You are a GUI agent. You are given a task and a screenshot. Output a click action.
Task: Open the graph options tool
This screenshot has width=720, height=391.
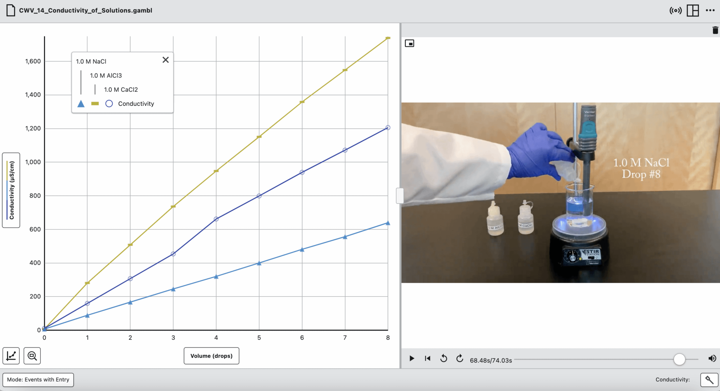[x=11, y=356]
